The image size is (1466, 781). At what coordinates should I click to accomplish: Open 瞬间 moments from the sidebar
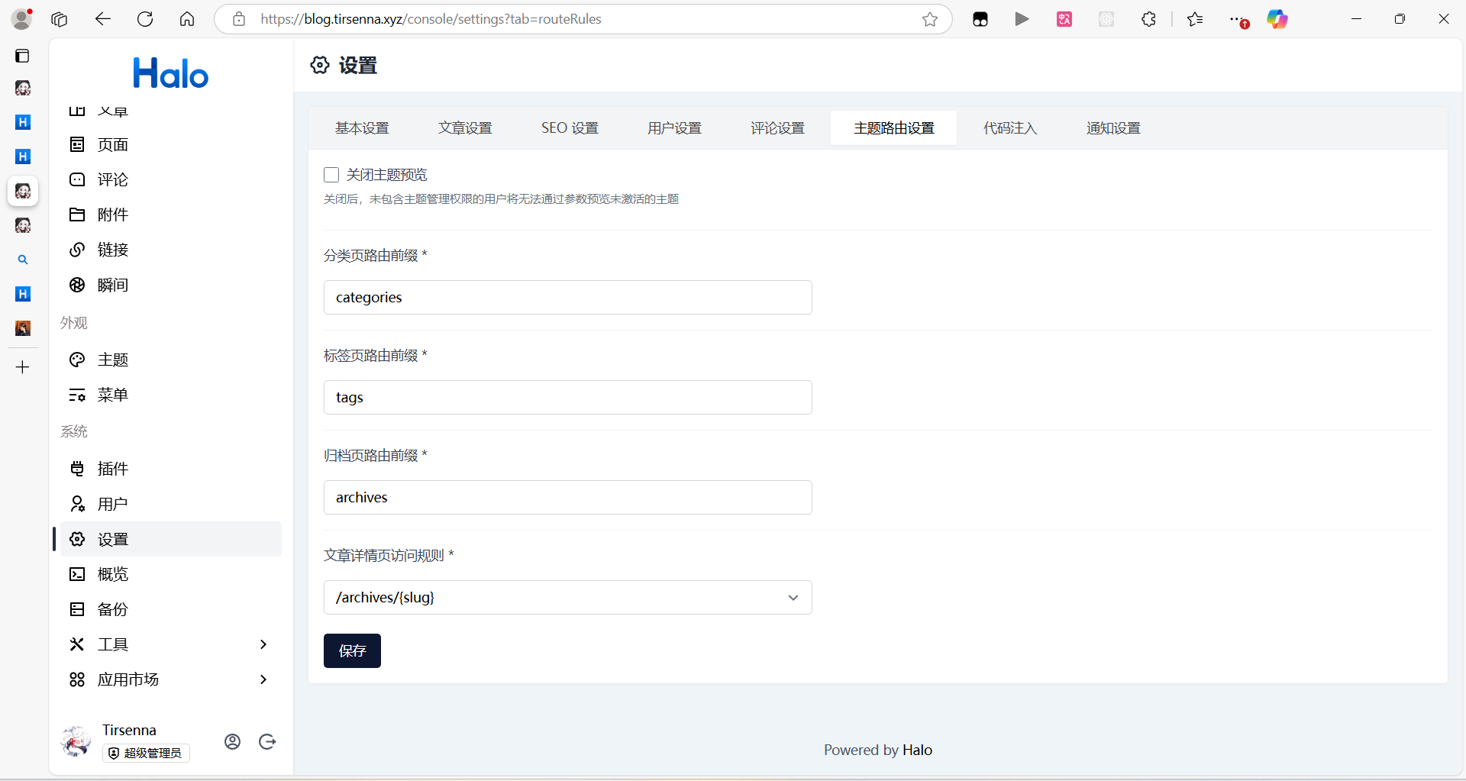tap(112, 285)
